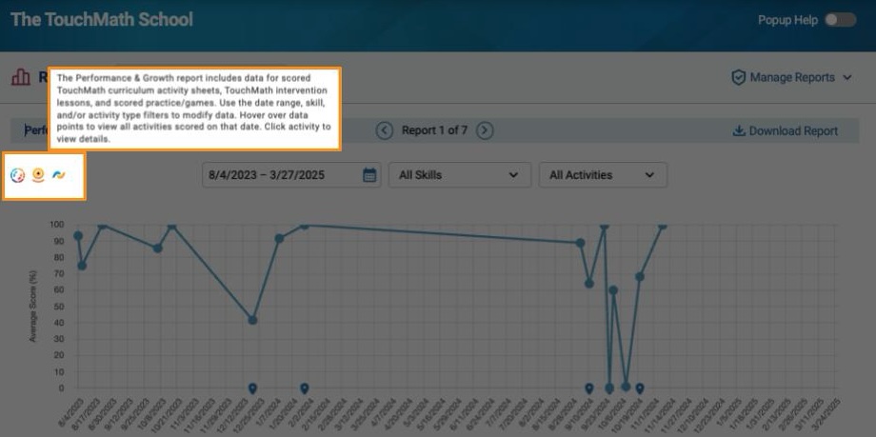The width and height of the screenshot is (876, 437).
Task: Click the Report 1 of 7 label
Action: tap(434, 130)
